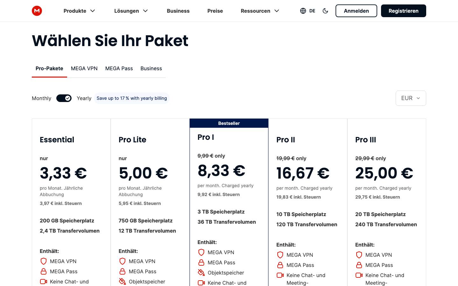The height and width of the screenshot is (286, 458).
Task: Click MEGA Pass lock icon in Pro Lite
Action: coord(122,271)
